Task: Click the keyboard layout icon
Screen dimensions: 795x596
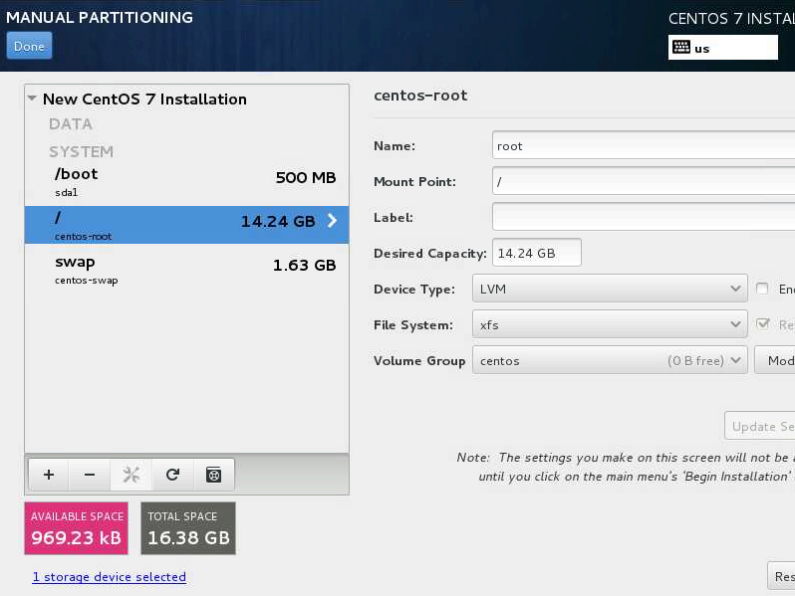Action: tap(681, 48)
